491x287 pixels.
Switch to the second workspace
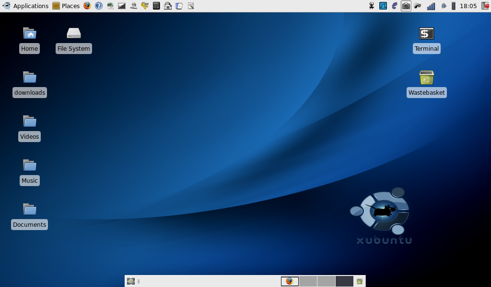pyautogui.click(x=308, y=281)
